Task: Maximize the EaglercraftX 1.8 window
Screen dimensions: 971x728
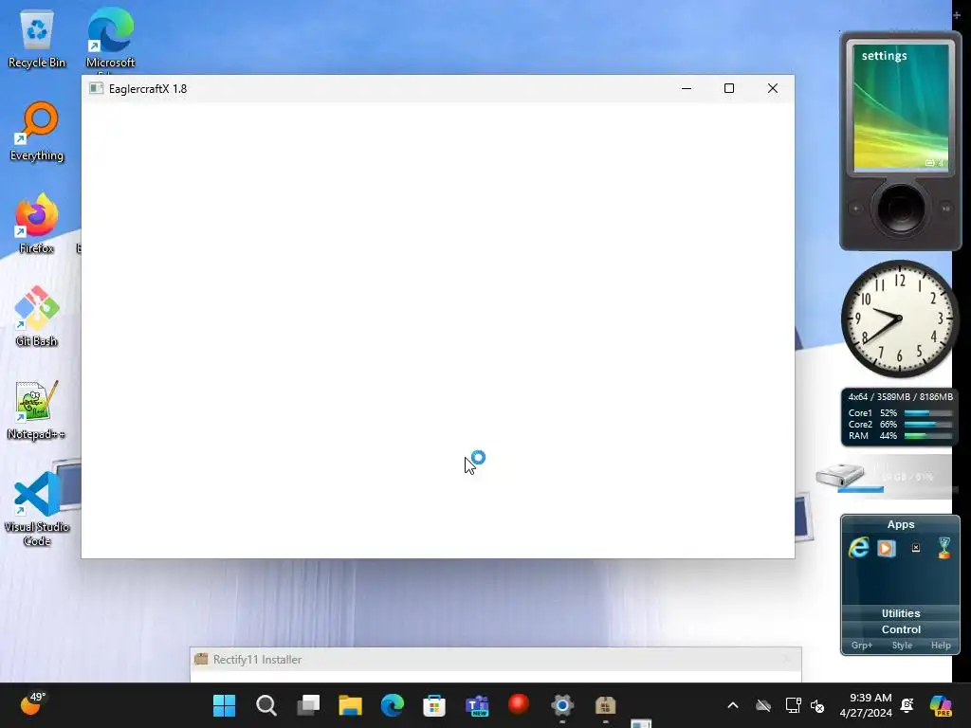Action: tap(729, 88)
